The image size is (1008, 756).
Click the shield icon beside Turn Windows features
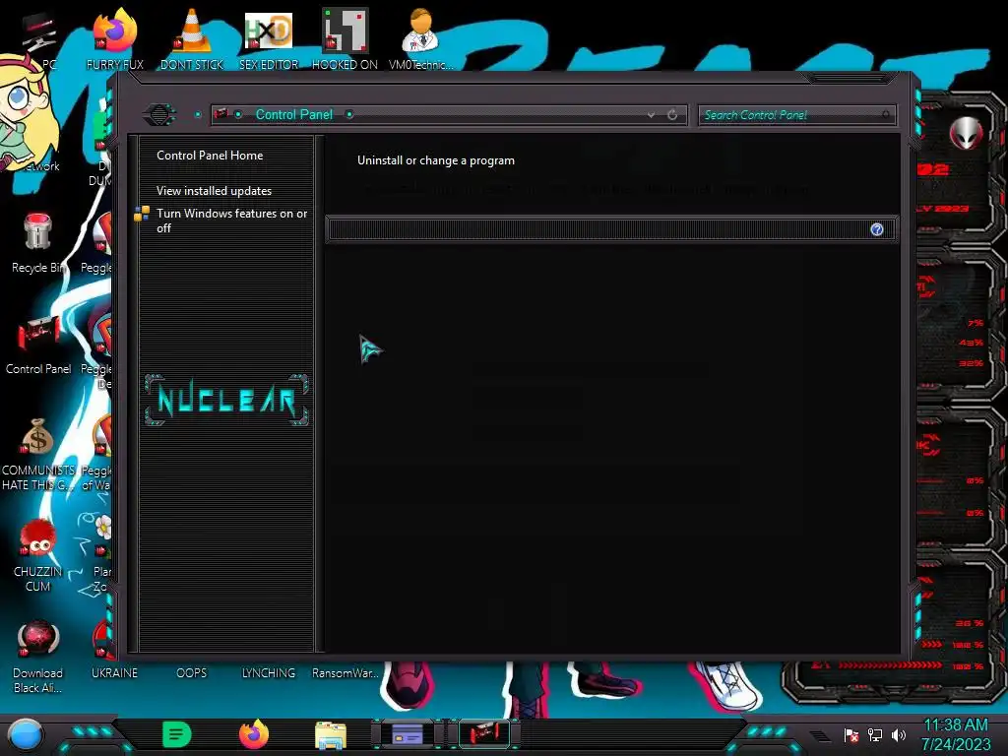point(142,214)
